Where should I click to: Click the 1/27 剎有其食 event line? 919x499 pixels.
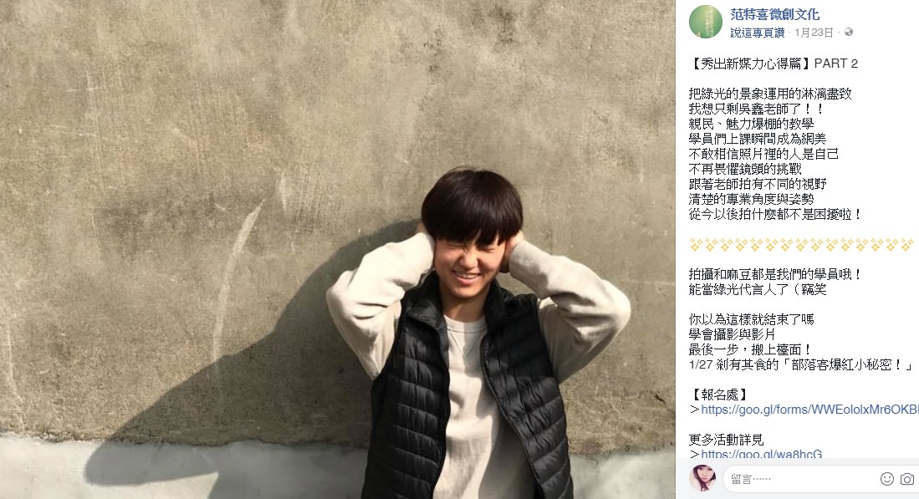tap(800, 364)
